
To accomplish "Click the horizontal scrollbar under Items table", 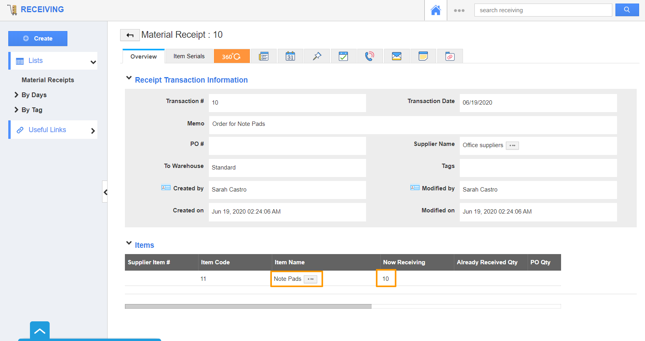I will [x=248, y=306].
